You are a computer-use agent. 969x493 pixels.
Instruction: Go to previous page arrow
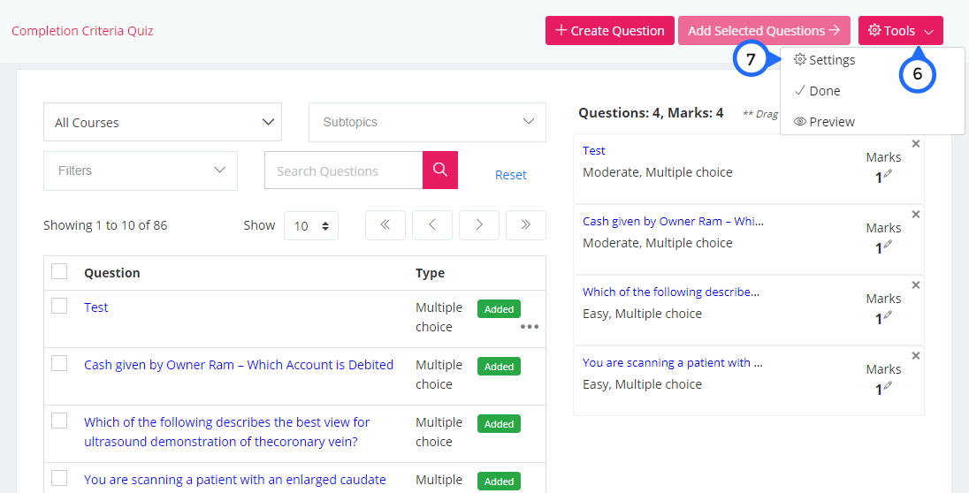pyautogui.click(x=432, y=225)
